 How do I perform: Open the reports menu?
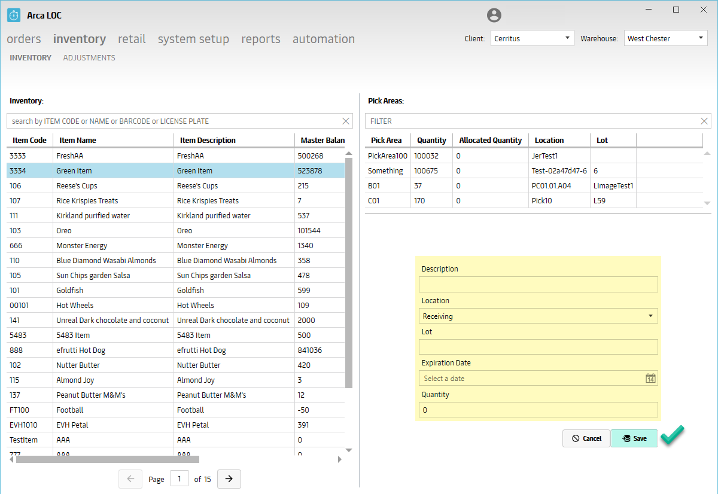pyautogui.click(x=261, y=39)
